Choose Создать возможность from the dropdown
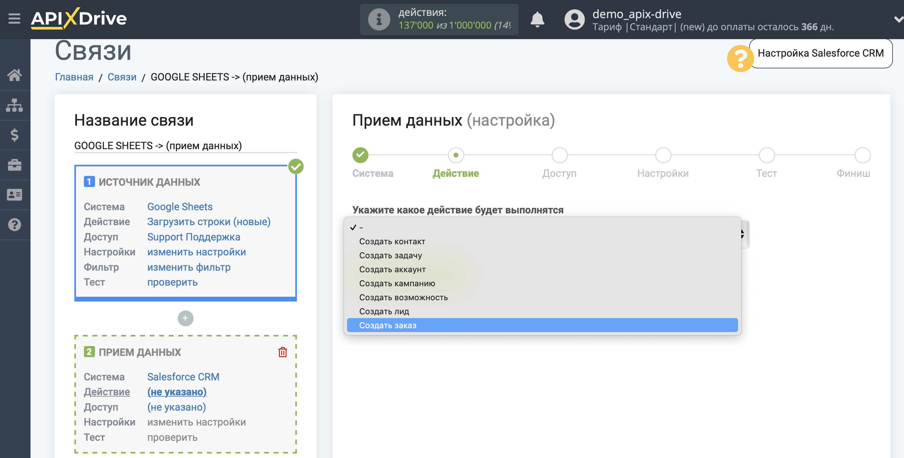Screen dimensions: 904x458 coord(542,297)
